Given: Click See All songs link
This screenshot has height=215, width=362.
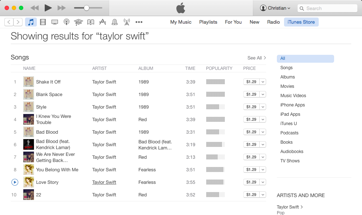Looking at the screenshot, I should 256,58.
